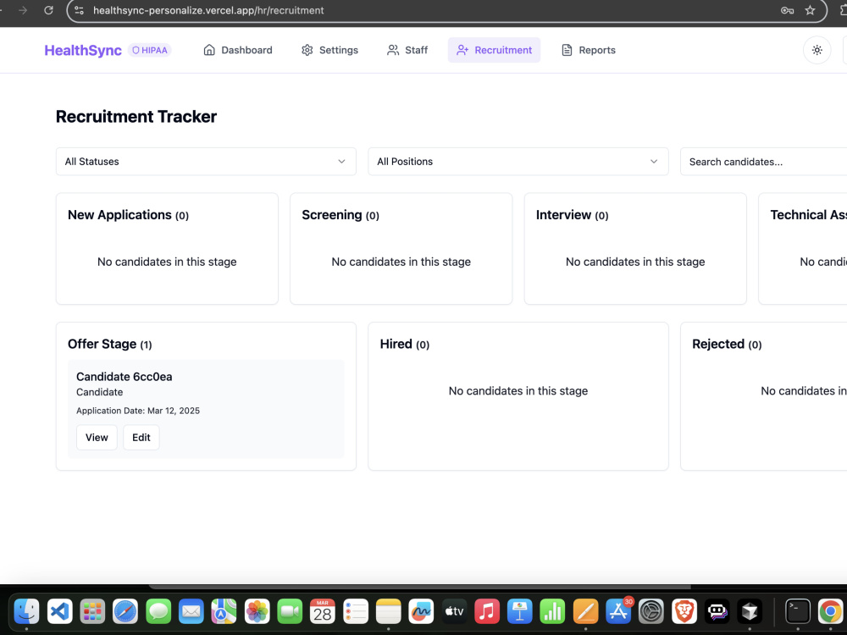This screenshot has height=635, width=847.
Task: Click the HealthSync logo
Action: [83, 50]
